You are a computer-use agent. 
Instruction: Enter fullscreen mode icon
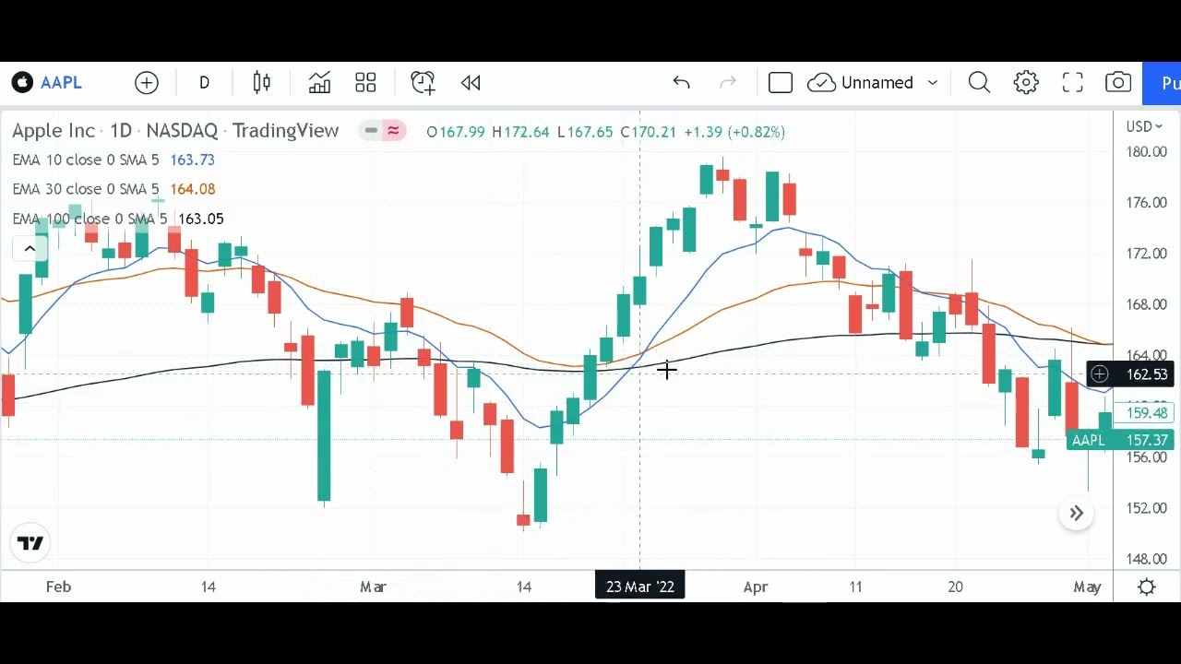(x=1072, y=83)
